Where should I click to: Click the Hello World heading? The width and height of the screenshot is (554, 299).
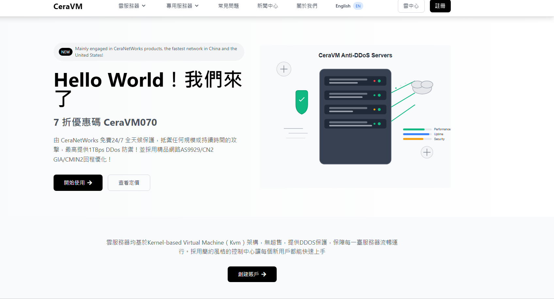tap(148, 89)
